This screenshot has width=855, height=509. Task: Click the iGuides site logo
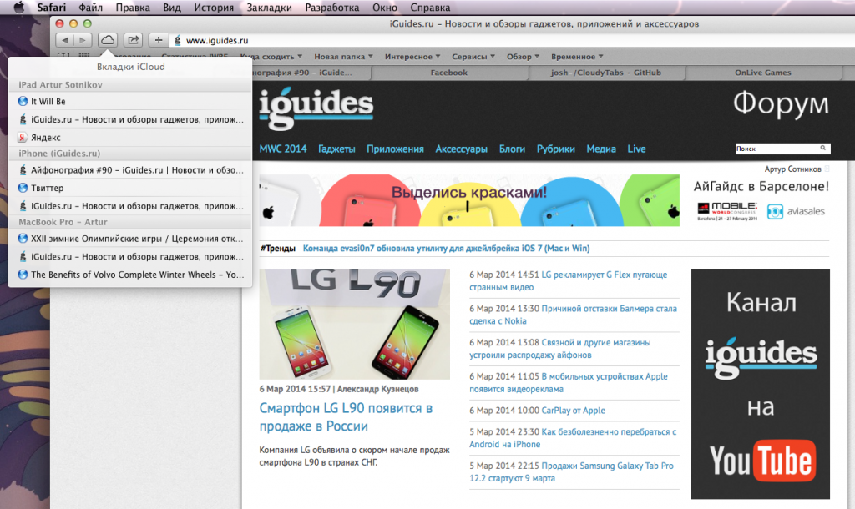coord(316,108)
